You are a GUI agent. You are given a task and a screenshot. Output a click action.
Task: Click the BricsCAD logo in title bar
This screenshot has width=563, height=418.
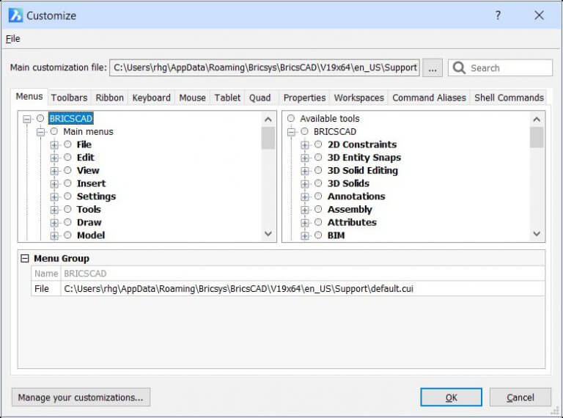click(15, 15)
